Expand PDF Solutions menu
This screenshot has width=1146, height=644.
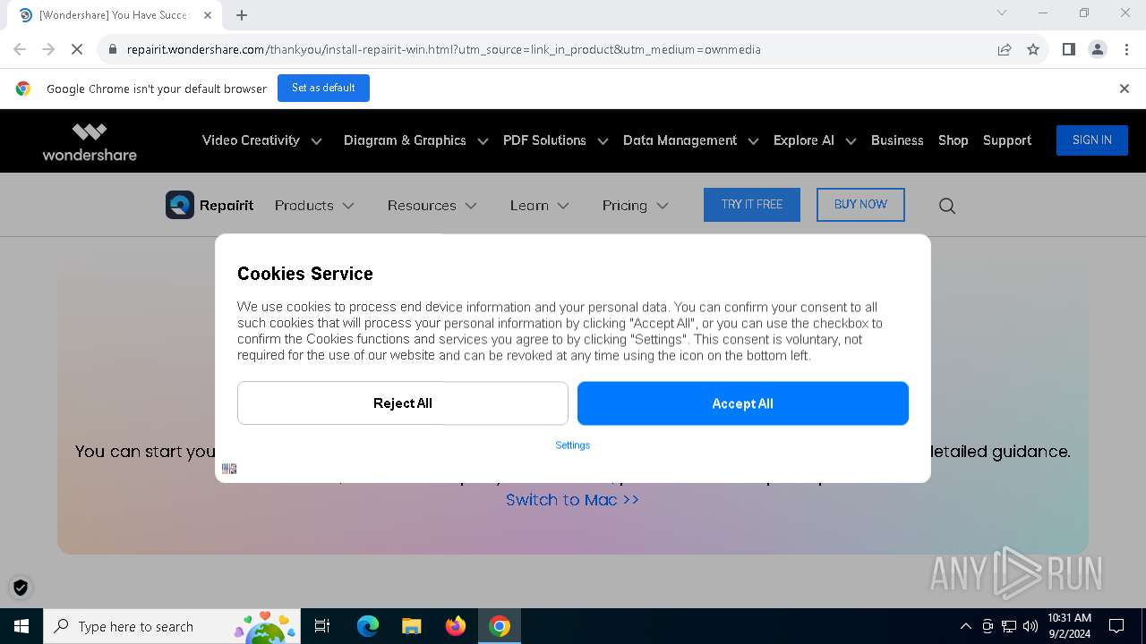click(555, 140)
